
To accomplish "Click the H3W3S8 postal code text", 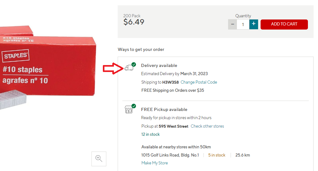I will click(x=170, y=82).
